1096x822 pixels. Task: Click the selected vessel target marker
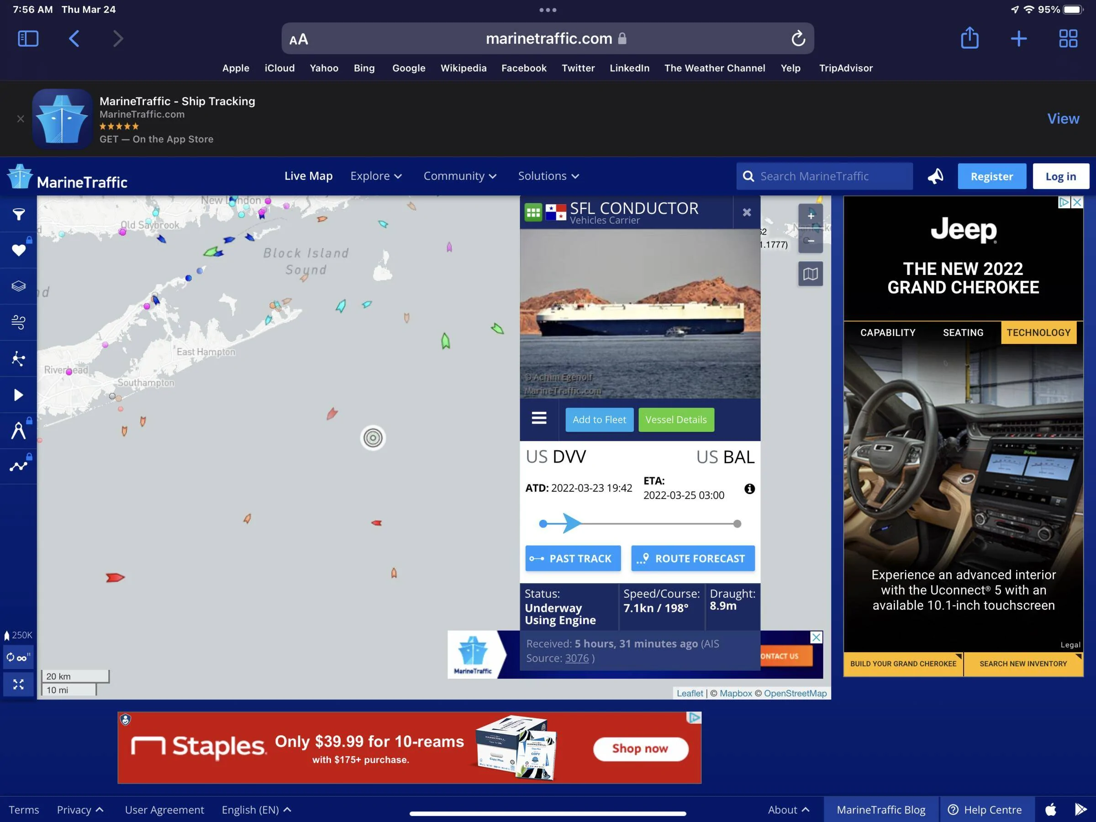373,437
